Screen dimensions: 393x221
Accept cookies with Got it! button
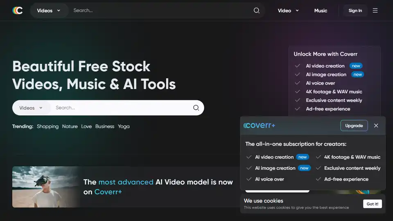pos(372,204)
